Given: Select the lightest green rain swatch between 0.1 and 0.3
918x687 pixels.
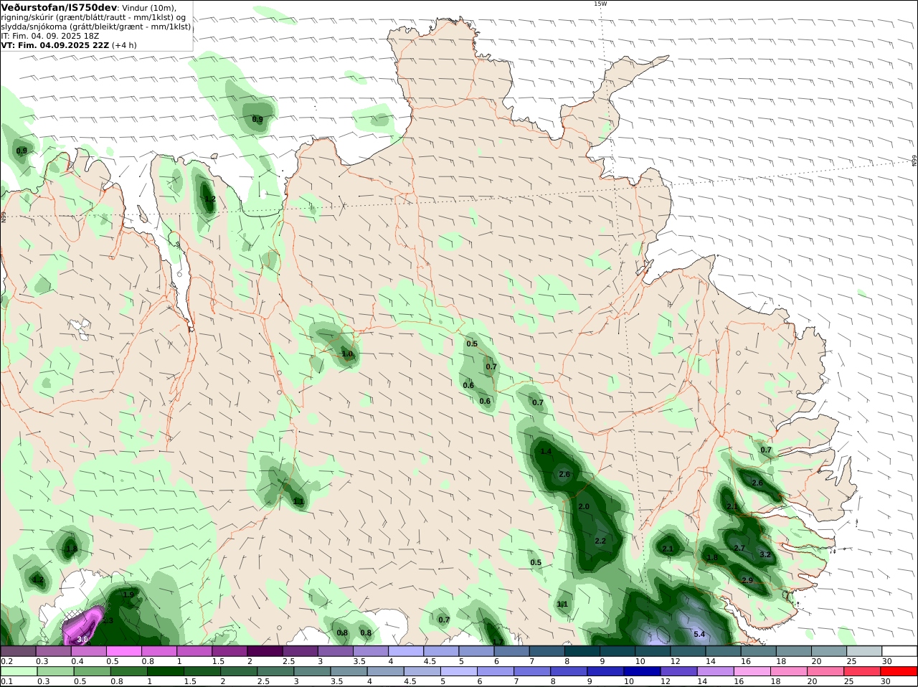Looking at the screenshot, I should click(x=18, y=671).
